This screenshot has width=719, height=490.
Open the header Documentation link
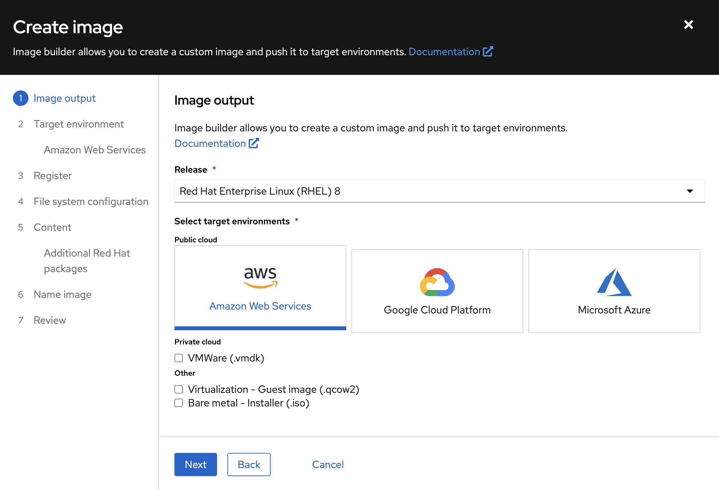pos(444,52)
